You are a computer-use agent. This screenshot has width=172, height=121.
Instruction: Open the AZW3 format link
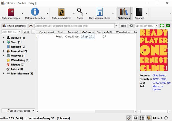point(156,79)
